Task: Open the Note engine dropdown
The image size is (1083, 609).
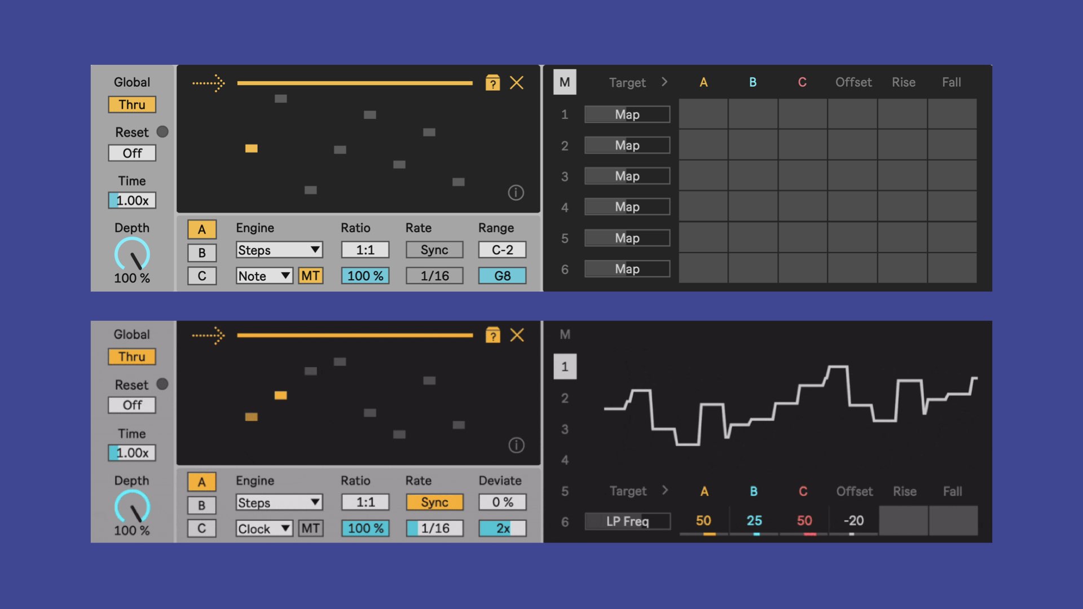Action: coord(263,276)
